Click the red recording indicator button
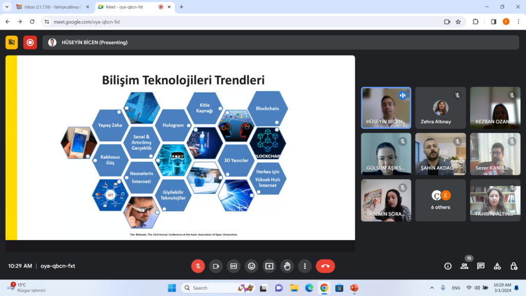The image size is (526, 296). [x=30, y=43]
